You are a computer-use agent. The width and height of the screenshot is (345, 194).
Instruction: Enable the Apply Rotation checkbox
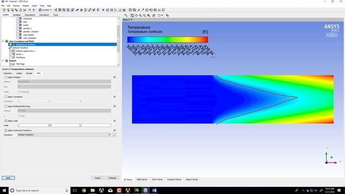(x=6, y=77)
